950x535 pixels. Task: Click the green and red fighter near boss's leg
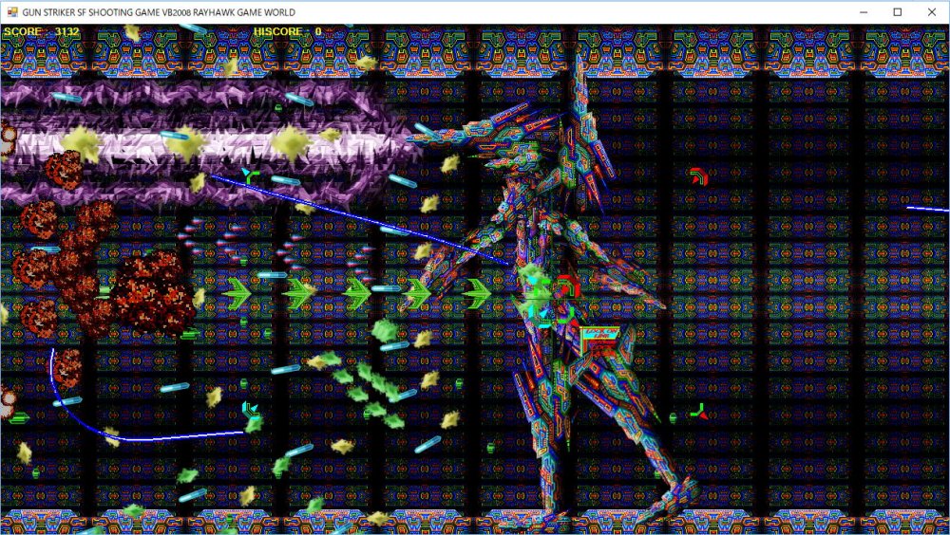[699, 412]
